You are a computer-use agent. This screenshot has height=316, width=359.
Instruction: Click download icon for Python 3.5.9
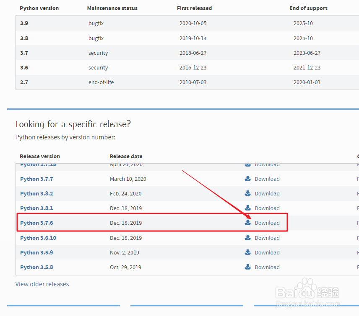(x=247, y=252)
